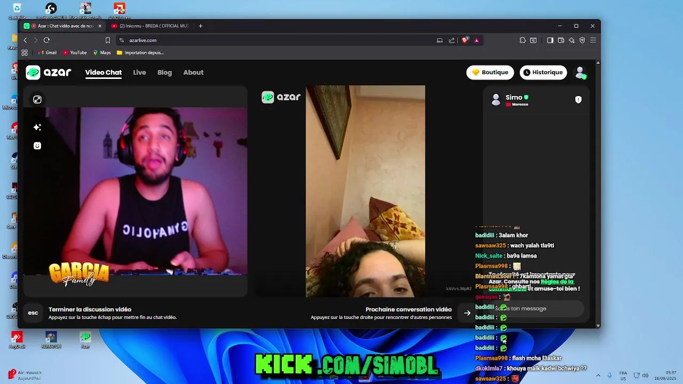Viewport: 683px width, 384px height.
Task: Click the Terminer la discussion vidéo text
Action: point(90,309)
